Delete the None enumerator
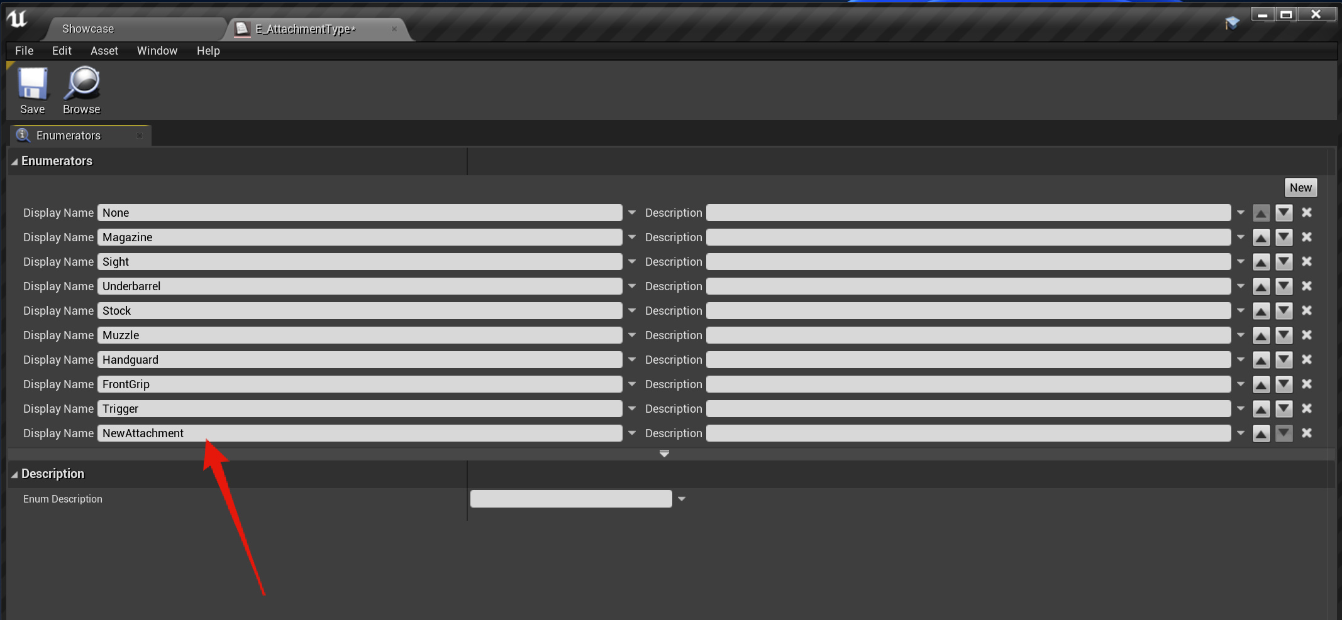 [1307, 212]
